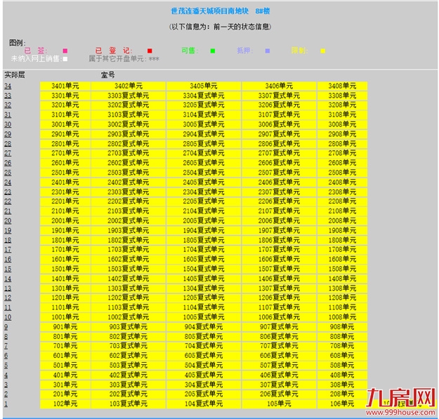Select 802复式单元 cell
The image size is (439, 419).
(x=129, y=336)
